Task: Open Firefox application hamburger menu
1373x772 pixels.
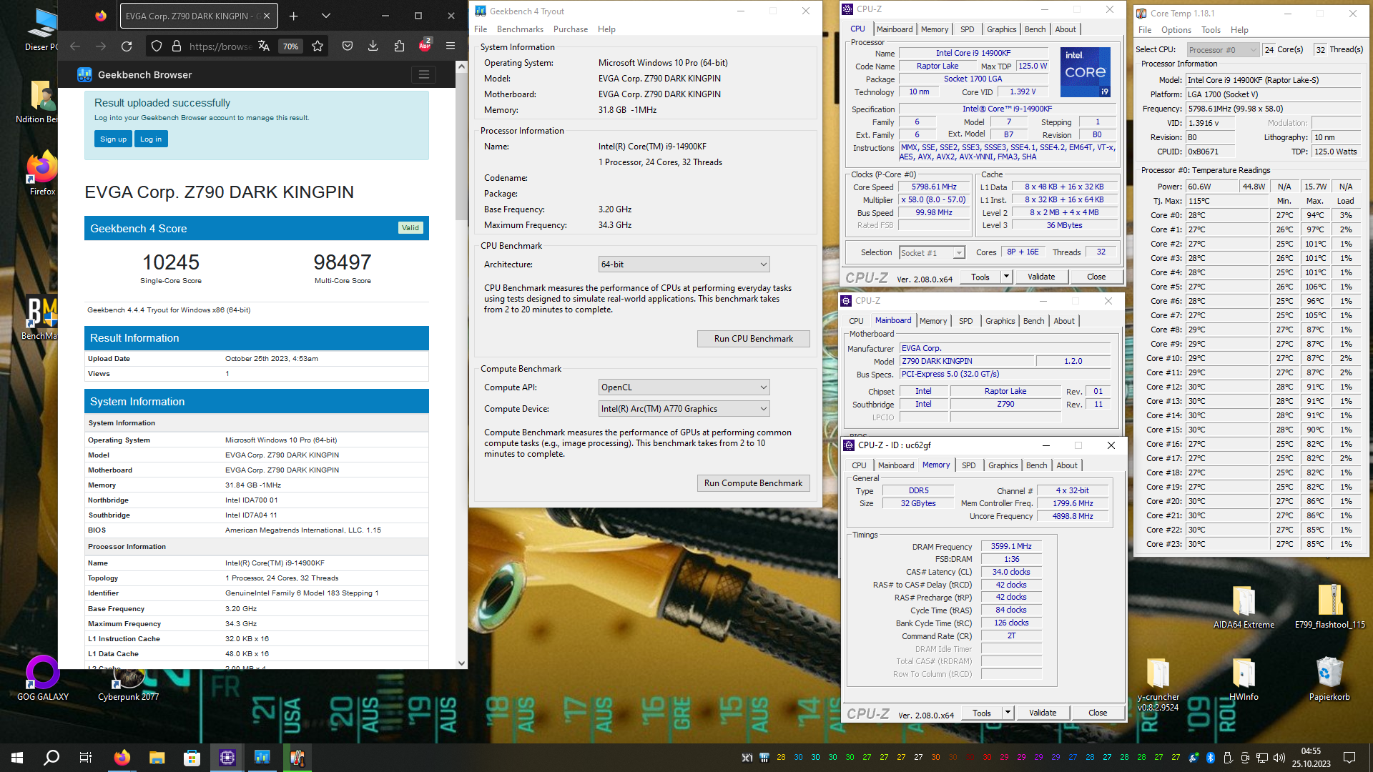Action: click(x=451, y=46)
